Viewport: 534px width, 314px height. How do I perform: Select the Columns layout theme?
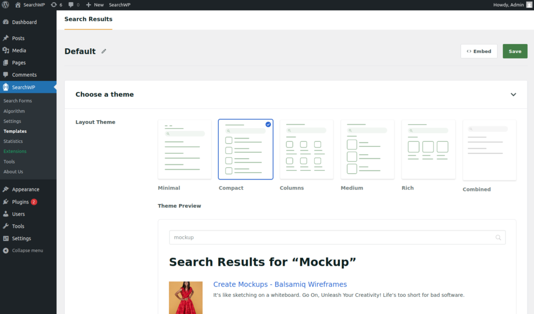306,149
